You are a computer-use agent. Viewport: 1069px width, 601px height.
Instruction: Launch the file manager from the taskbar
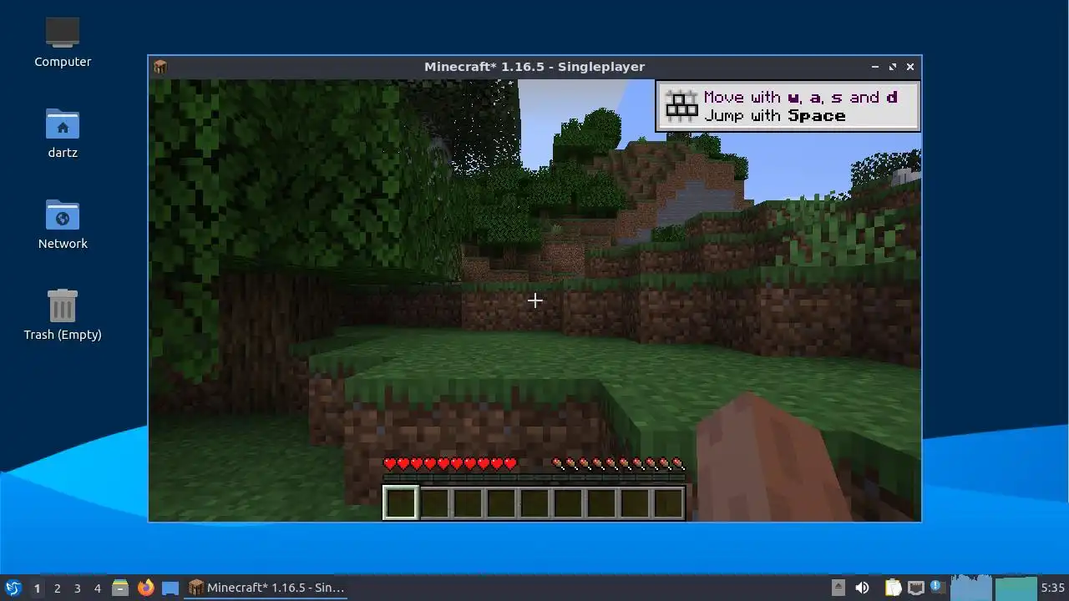click(x=120, y=588)
